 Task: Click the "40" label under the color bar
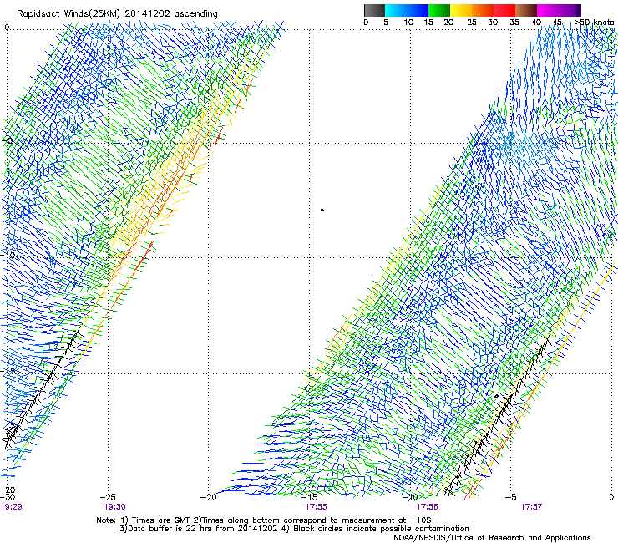tap(536, 23)
